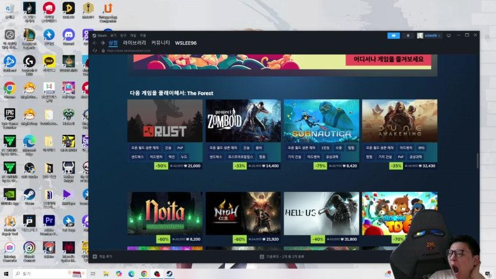Click Project Zomboid's -33% price badge
Image resolution: width=496 pixels, height=279 pixels.
240,166
